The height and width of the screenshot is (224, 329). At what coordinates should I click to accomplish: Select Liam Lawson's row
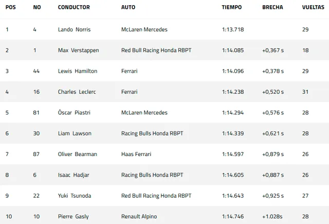[x=164, y=133]
